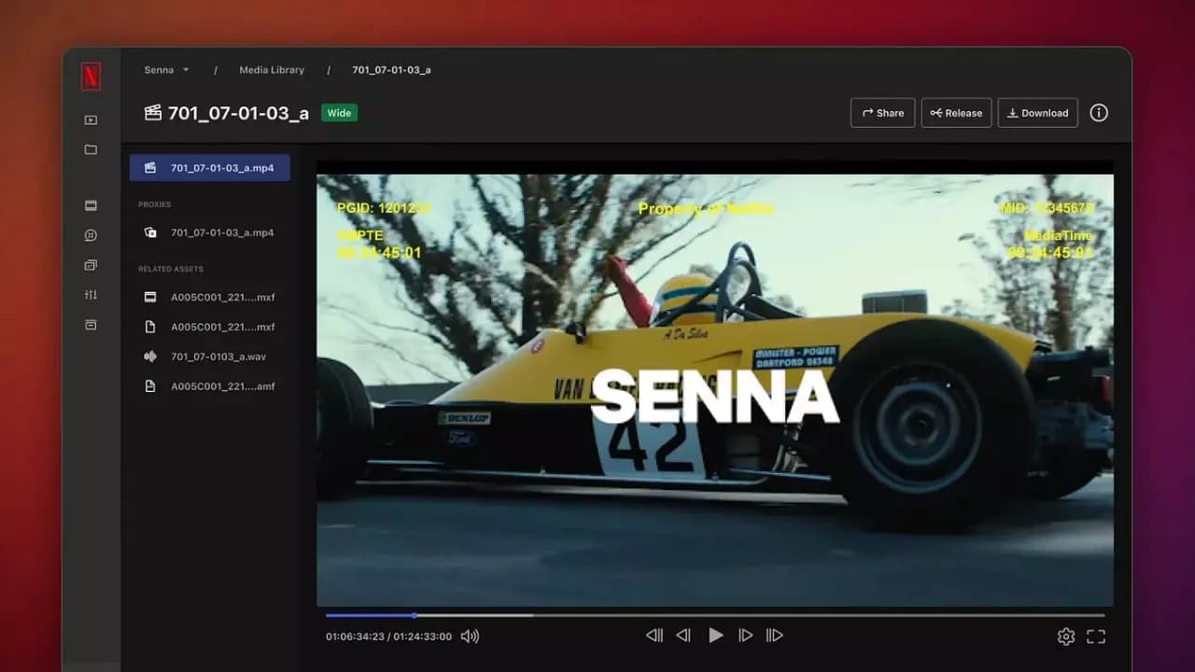Click the Share button
This screenshot has width=1195, height=672.
coord(882,113)
